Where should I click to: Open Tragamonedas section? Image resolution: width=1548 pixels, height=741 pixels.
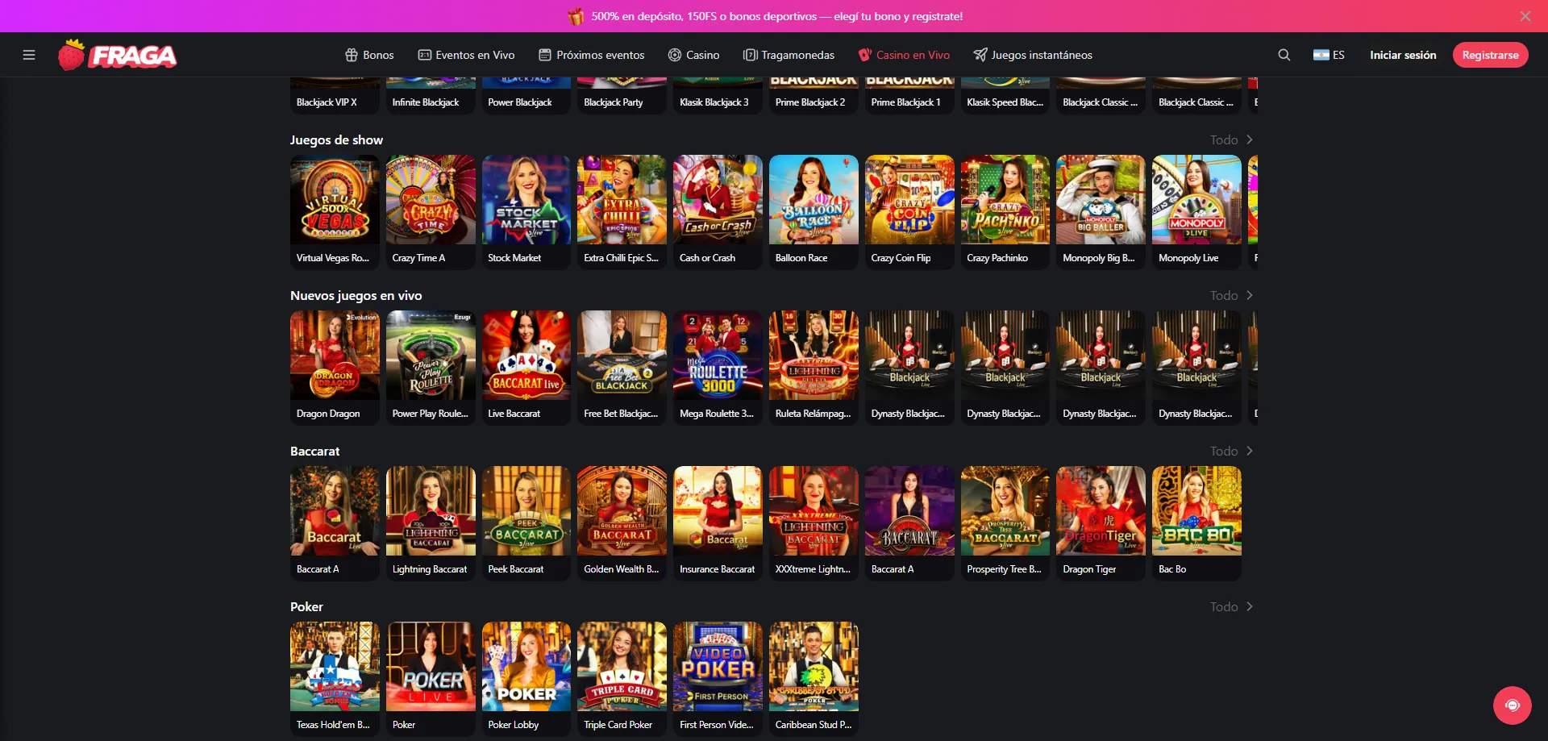coord(789,55)
